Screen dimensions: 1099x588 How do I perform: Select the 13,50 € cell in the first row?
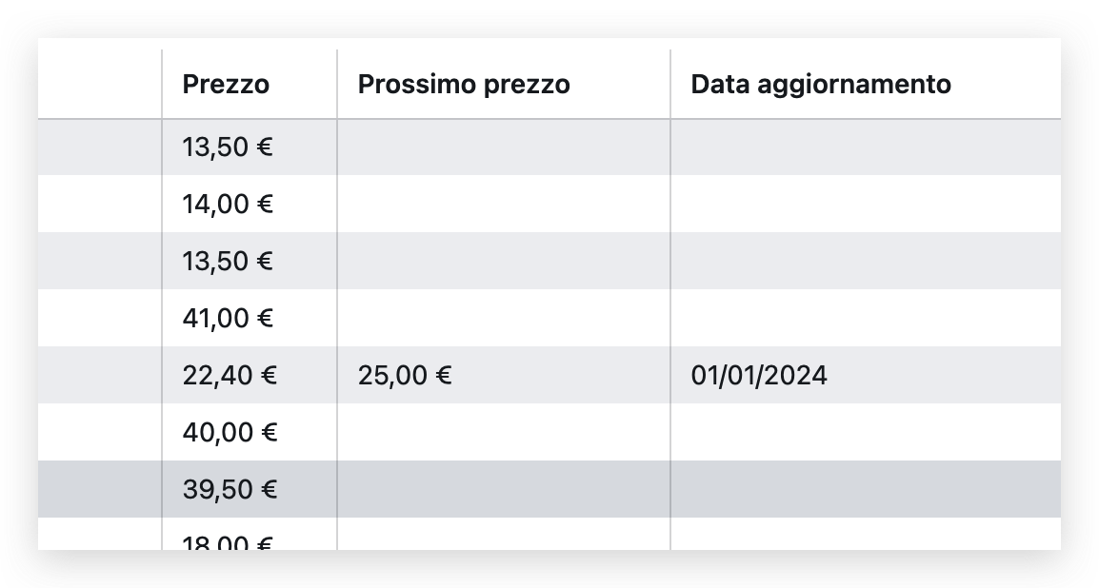point(228,147)
